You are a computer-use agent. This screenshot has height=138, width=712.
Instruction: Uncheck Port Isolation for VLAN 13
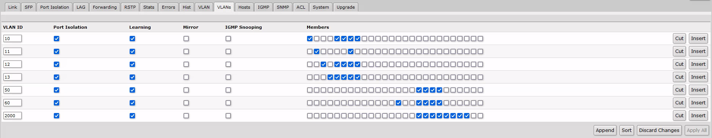(56, 77)
